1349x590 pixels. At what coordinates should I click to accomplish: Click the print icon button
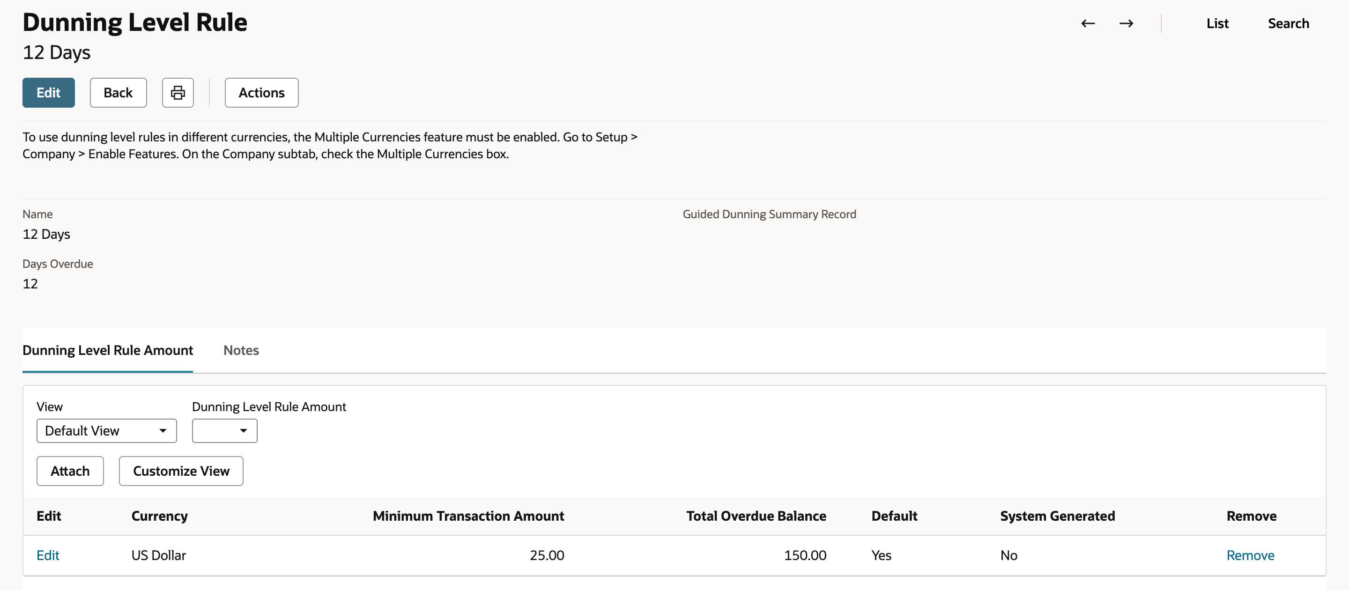click(178, 93)
